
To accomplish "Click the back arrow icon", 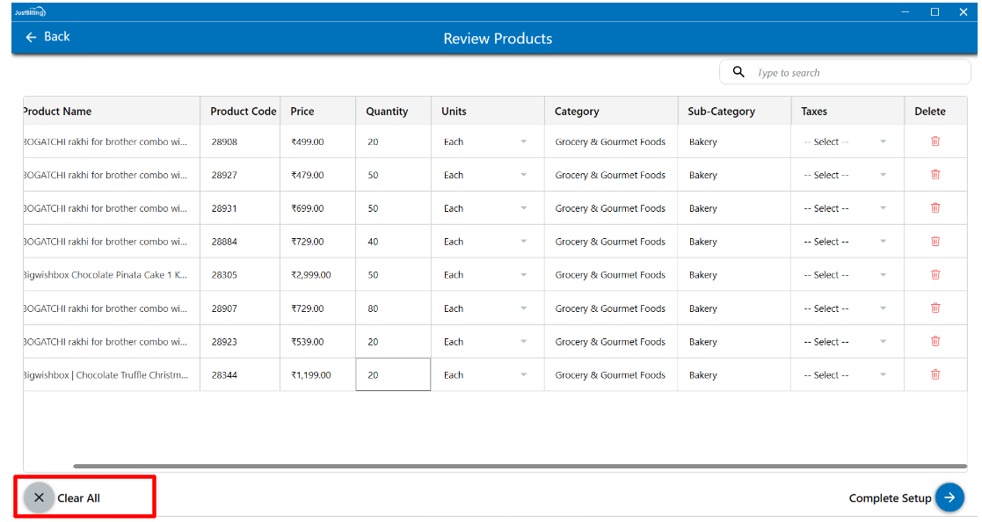I will 32,37.
